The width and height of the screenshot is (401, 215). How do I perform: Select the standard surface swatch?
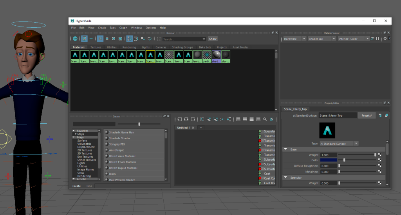tap(226, 57)
